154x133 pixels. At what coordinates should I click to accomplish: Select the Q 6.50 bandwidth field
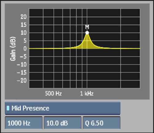[x=101, y=123]
